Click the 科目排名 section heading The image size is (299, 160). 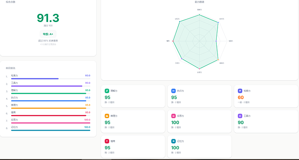(x=10, y=68)
